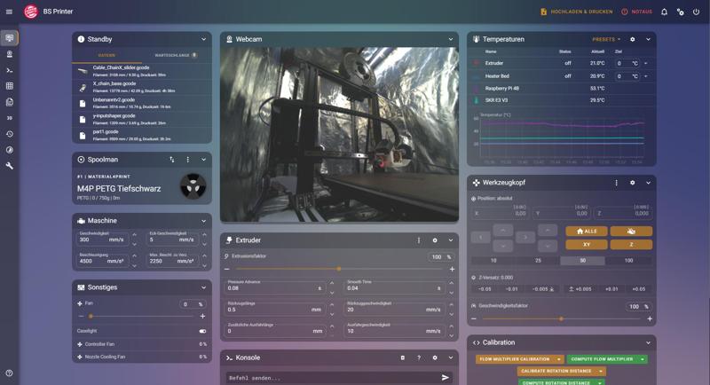Open the print History page in sidebar
Viewport: 710px width, 385px height.
click(x=10, y=134)
